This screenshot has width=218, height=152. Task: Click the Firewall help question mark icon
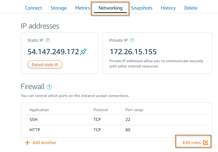pos(49,87)
